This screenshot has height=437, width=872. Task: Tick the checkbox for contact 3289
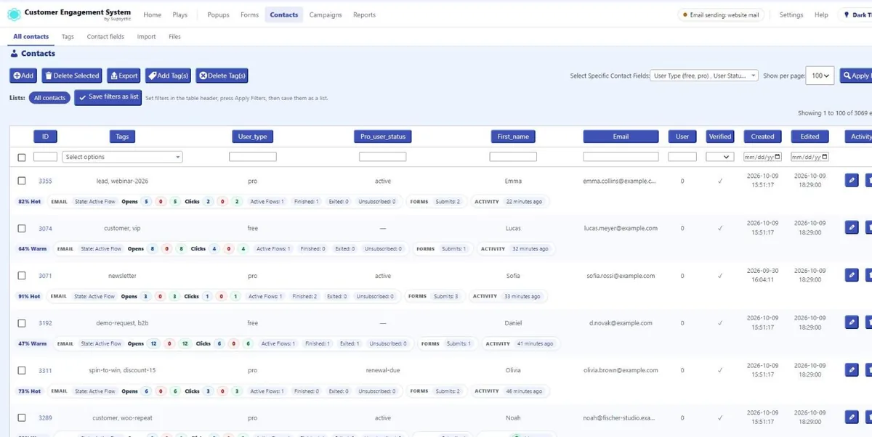(x=21, y=418)
